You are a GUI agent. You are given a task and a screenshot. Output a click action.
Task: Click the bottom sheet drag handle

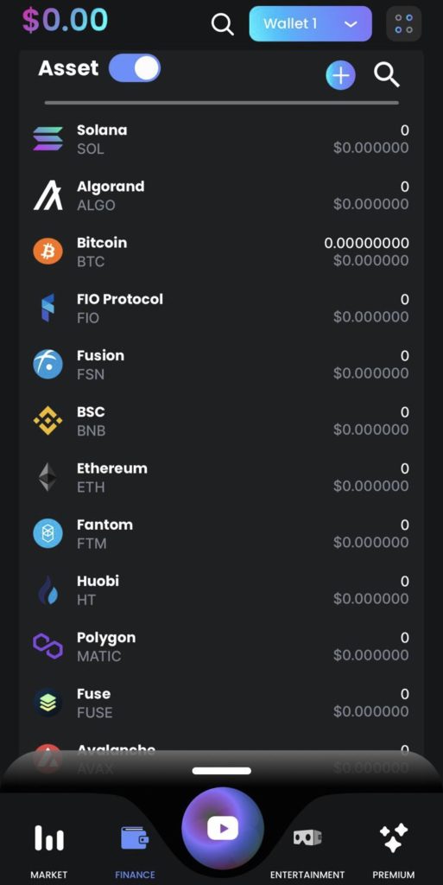(x=221, y=770)
